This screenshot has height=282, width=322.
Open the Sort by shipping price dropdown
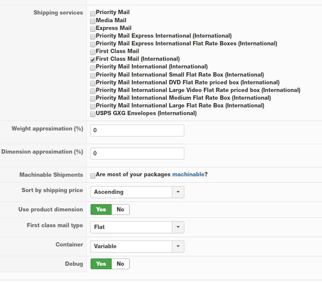pos(137,192)
